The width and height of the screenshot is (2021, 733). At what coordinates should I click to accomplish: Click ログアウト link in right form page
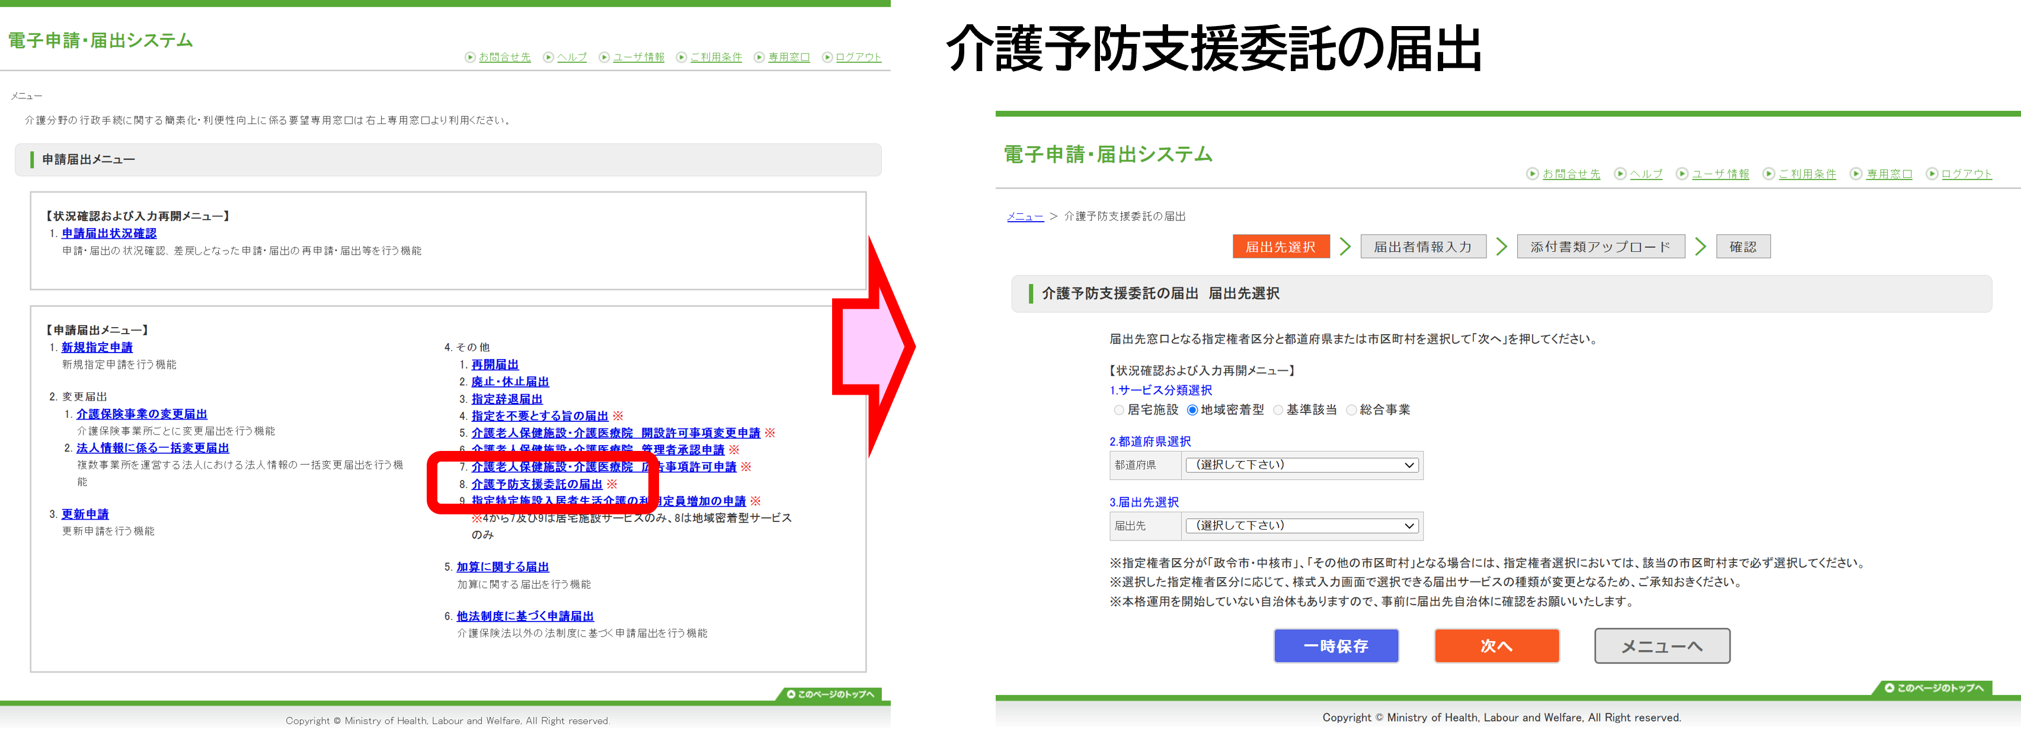pyautogui.click(x=1967, y=174)
